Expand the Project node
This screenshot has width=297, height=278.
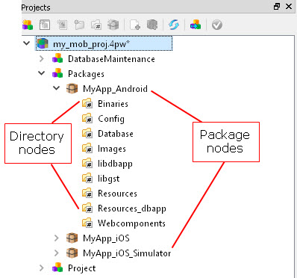42,268
